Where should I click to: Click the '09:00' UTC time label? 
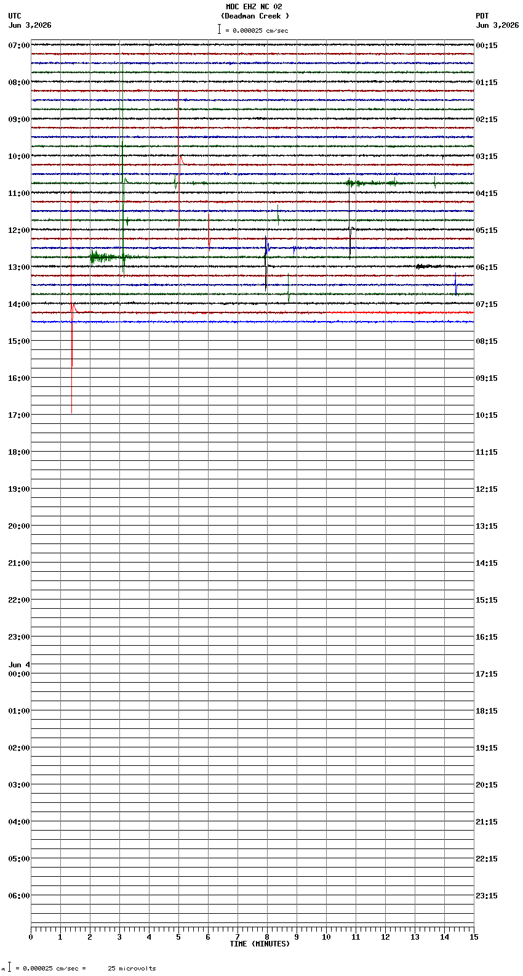coord(19,120)
